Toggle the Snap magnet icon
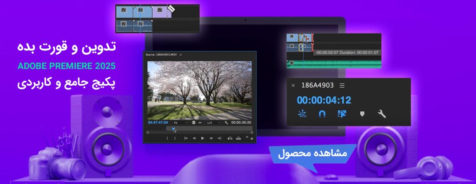 [322, 114]
